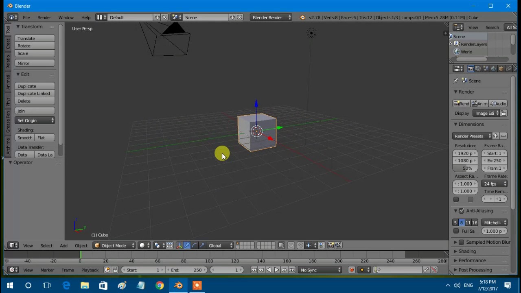
Task: Jump to the last frame in timeline
Action: [292, 270]
